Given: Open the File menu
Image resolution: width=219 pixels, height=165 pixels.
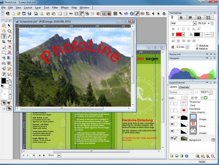Looking at the screenshot, I should 4,7.
